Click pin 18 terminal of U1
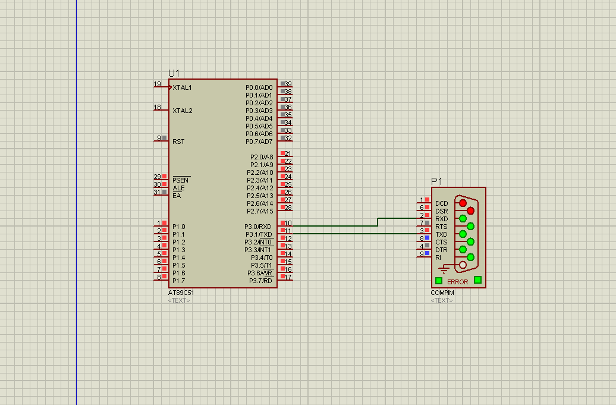 pyautogui.click(x=161, y=108)
